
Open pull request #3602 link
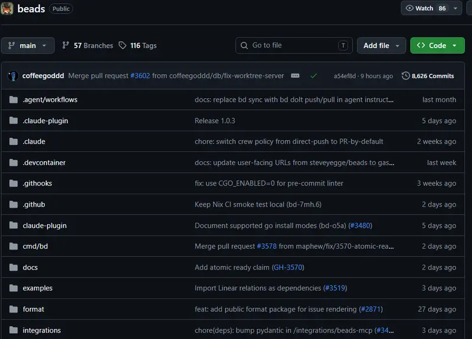(x=140, y=76)
